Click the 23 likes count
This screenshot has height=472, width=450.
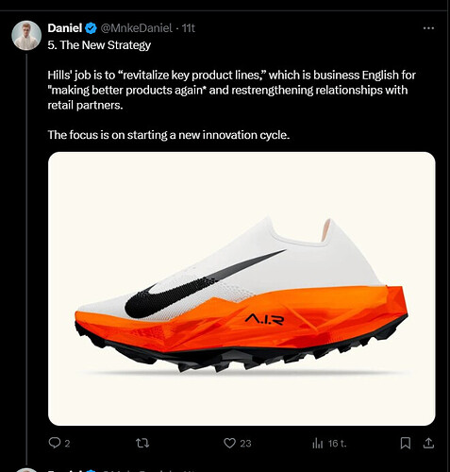tap(245, 444)
